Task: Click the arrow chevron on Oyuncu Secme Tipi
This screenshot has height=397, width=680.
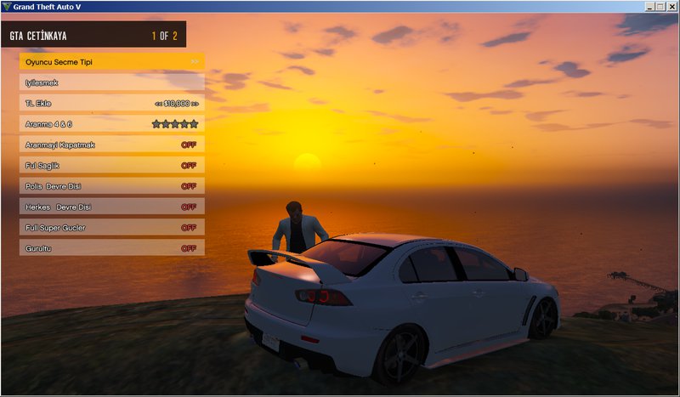Action: point(195,61)
